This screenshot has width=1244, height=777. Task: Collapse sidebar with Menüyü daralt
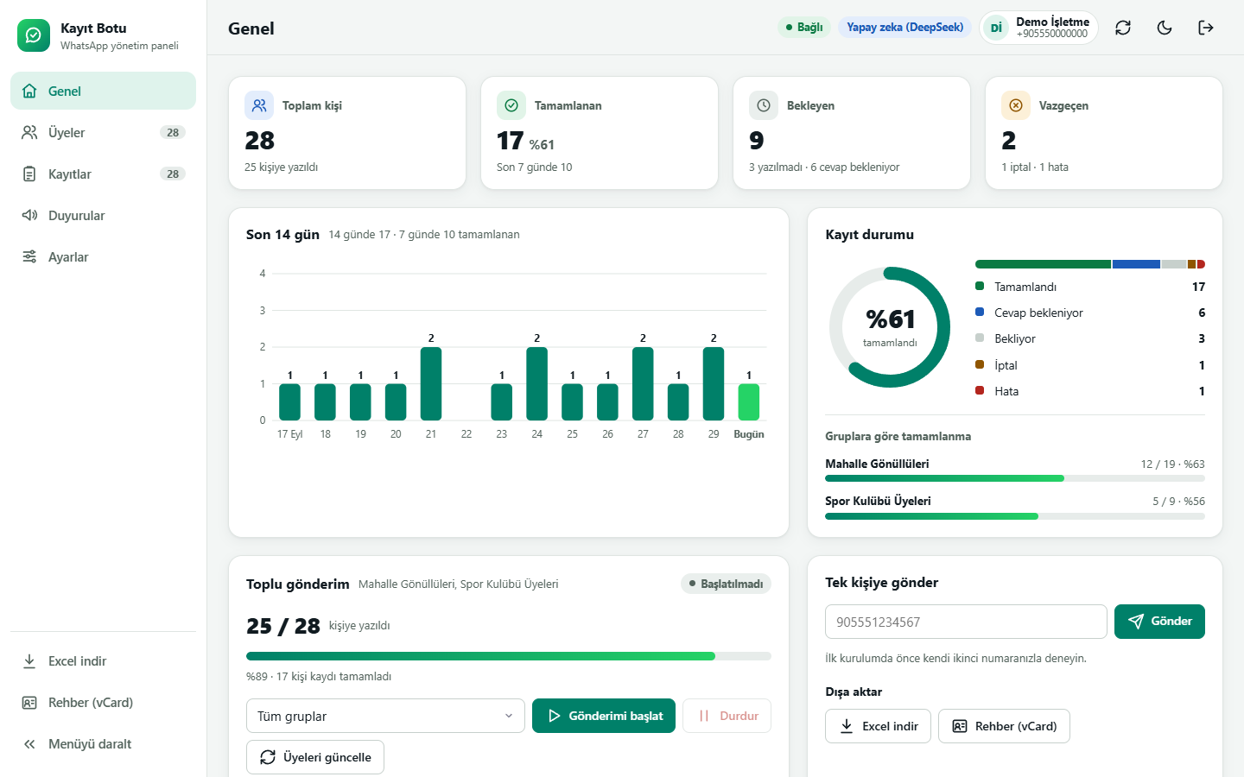[103, 743]
